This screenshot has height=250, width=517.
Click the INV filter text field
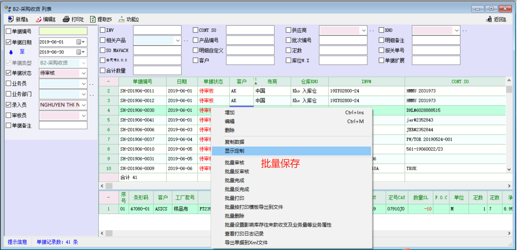coord(157,30)
